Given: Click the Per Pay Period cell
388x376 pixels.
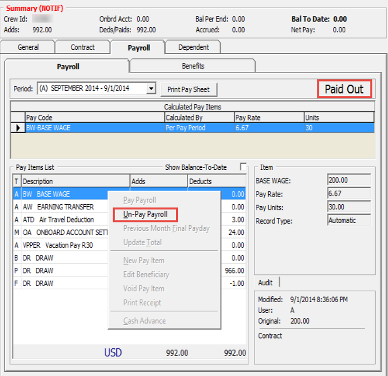Looking at the screenshot, I should 199,128.
